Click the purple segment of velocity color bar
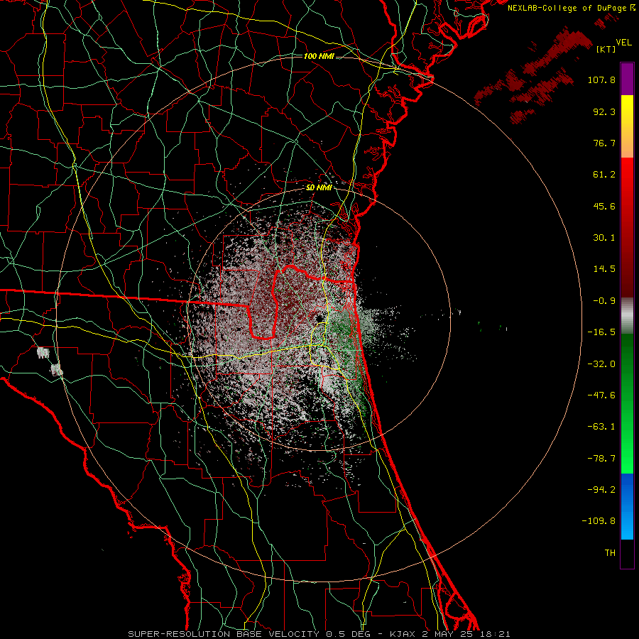This screenshot has width=639, height=639. pos(627,79)
